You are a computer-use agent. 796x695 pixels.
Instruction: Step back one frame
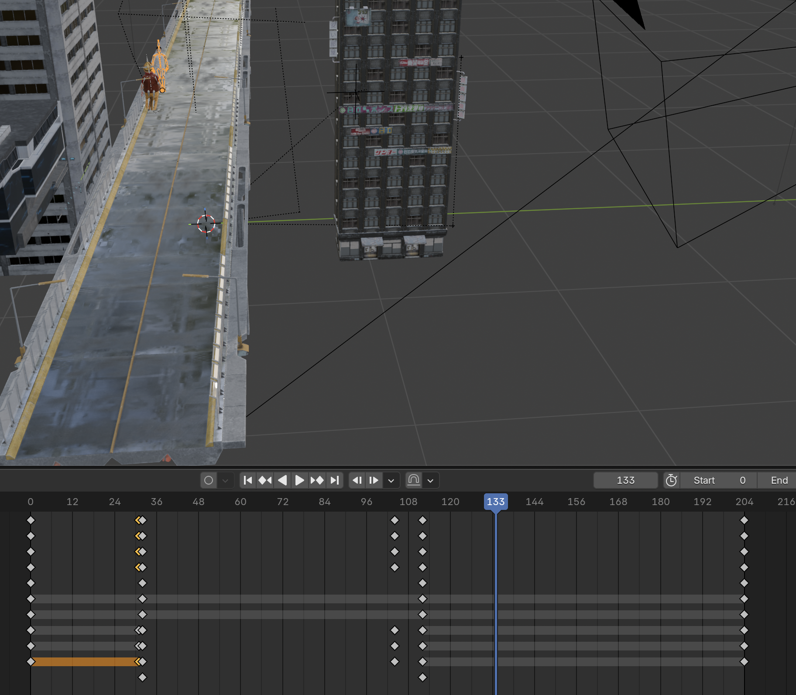pyautogui.click(x=357, y=480)
